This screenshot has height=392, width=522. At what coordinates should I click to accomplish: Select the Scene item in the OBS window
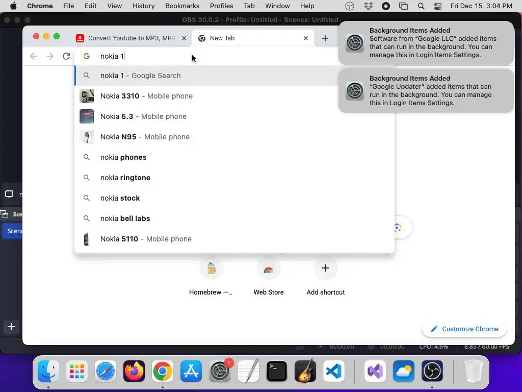click(x=13, y=231)
